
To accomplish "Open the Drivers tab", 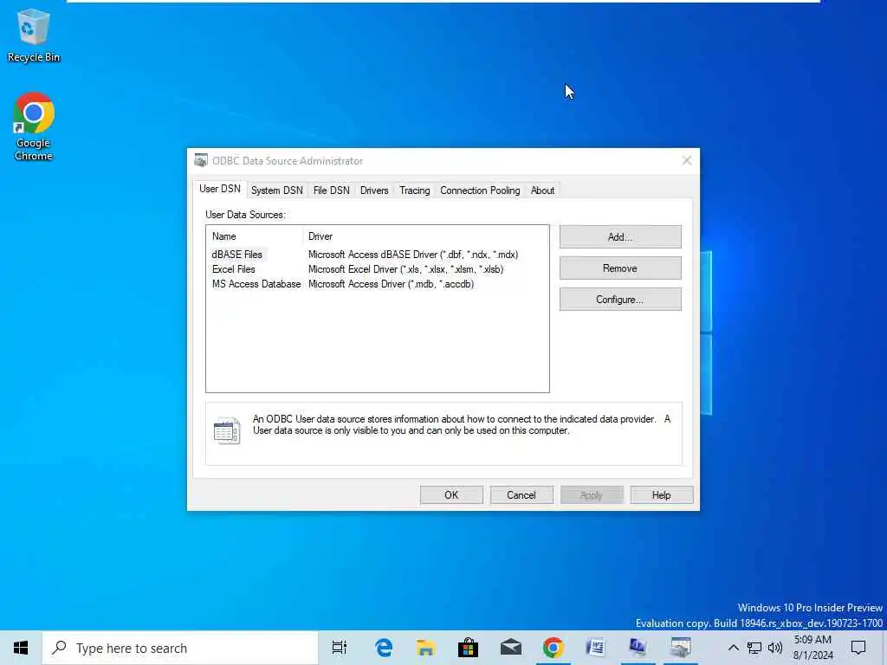I will coord(374,190).
